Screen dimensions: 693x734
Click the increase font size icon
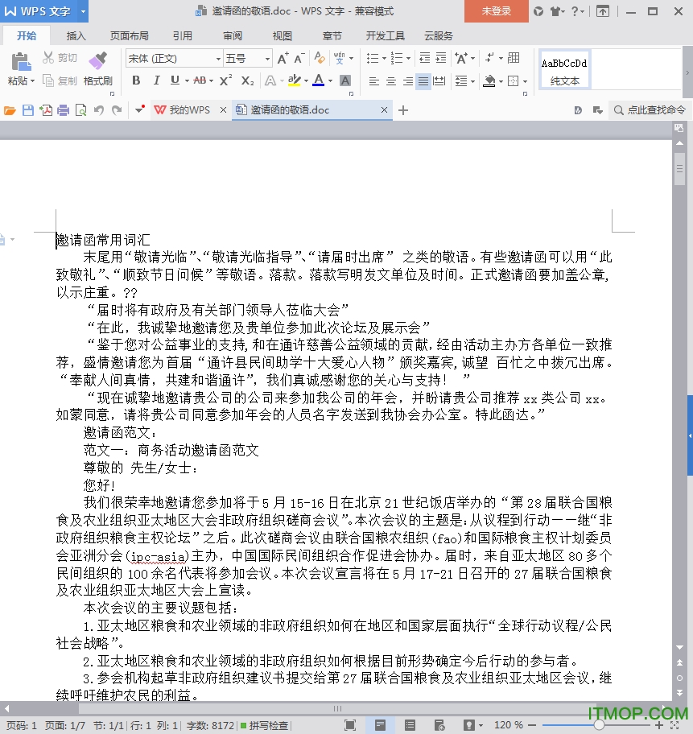(x=283, y=58)
